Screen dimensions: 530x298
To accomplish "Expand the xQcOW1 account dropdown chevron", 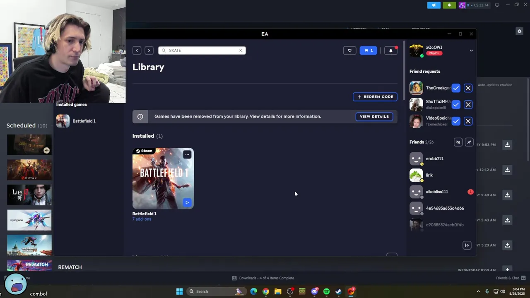I will point(471,50).
